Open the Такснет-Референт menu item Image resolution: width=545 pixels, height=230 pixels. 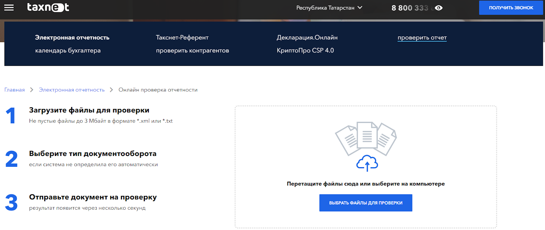182,38
